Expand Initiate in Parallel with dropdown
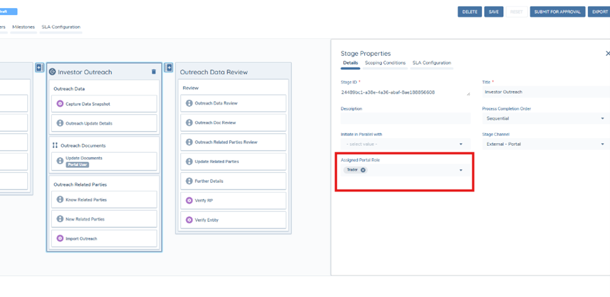 pos(461,144)
